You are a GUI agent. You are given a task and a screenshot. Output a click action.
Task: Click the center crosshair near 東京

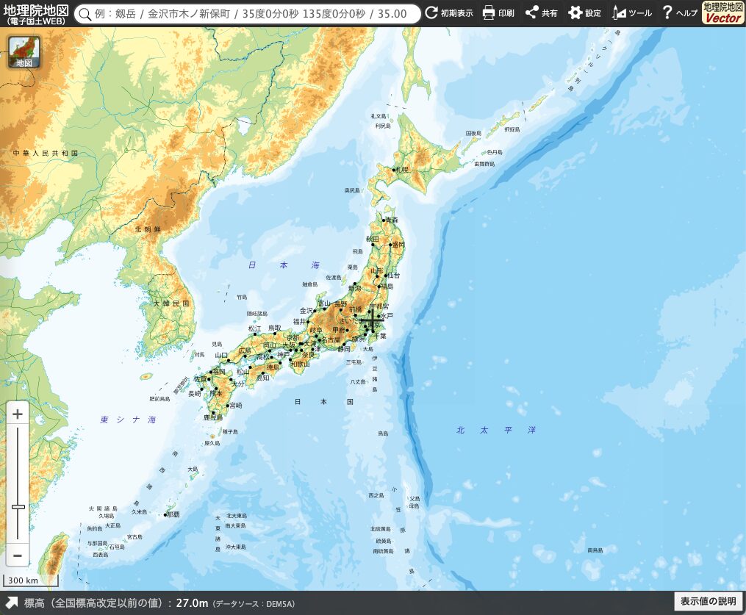tap(372, 320)
